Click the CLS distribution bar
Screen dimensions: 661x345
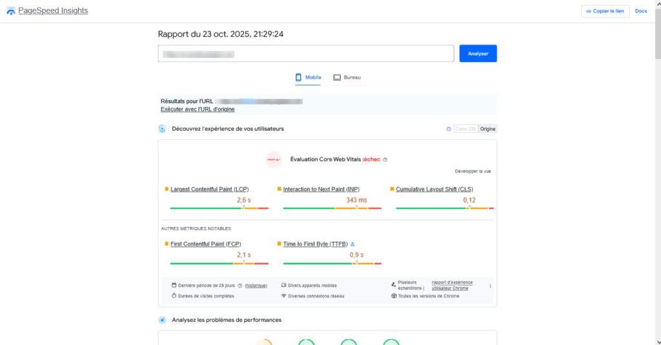(445, 208)
